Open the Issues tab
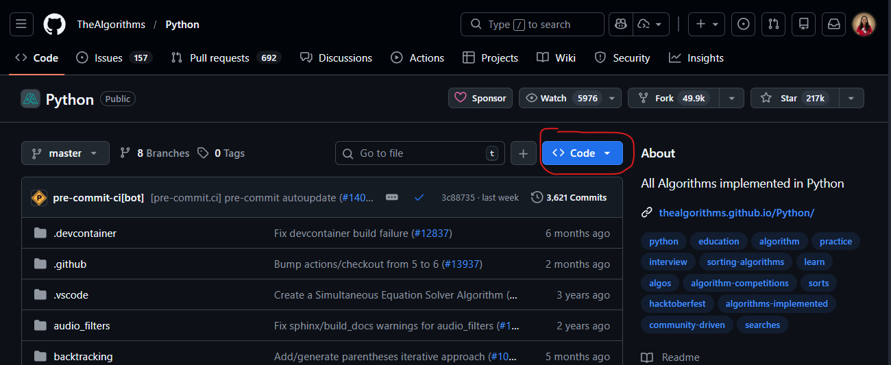 point(114,58)
